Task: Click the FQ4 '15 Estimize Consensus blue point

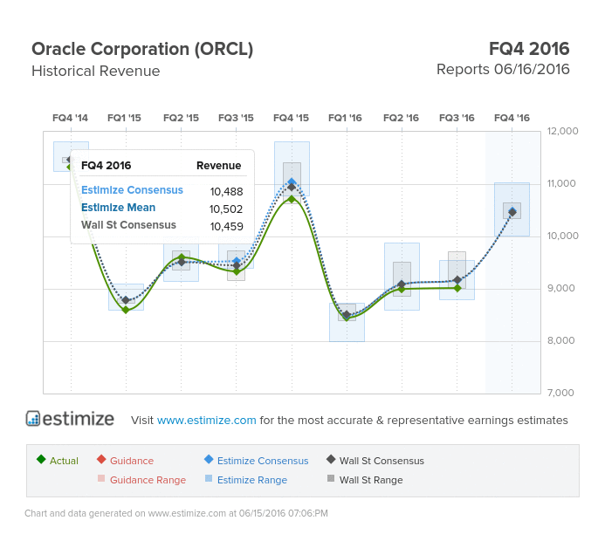Action: coord(292,181)
